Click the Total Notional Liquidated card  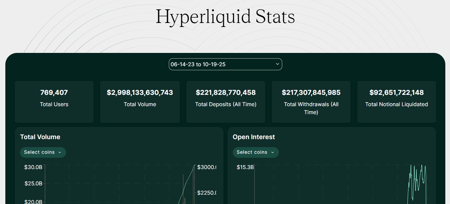[396, 102]
